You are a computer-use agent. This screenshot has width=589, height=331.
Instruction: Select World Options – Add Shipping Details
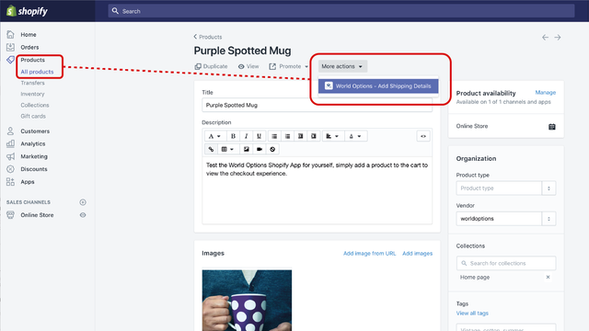point(378,86)
